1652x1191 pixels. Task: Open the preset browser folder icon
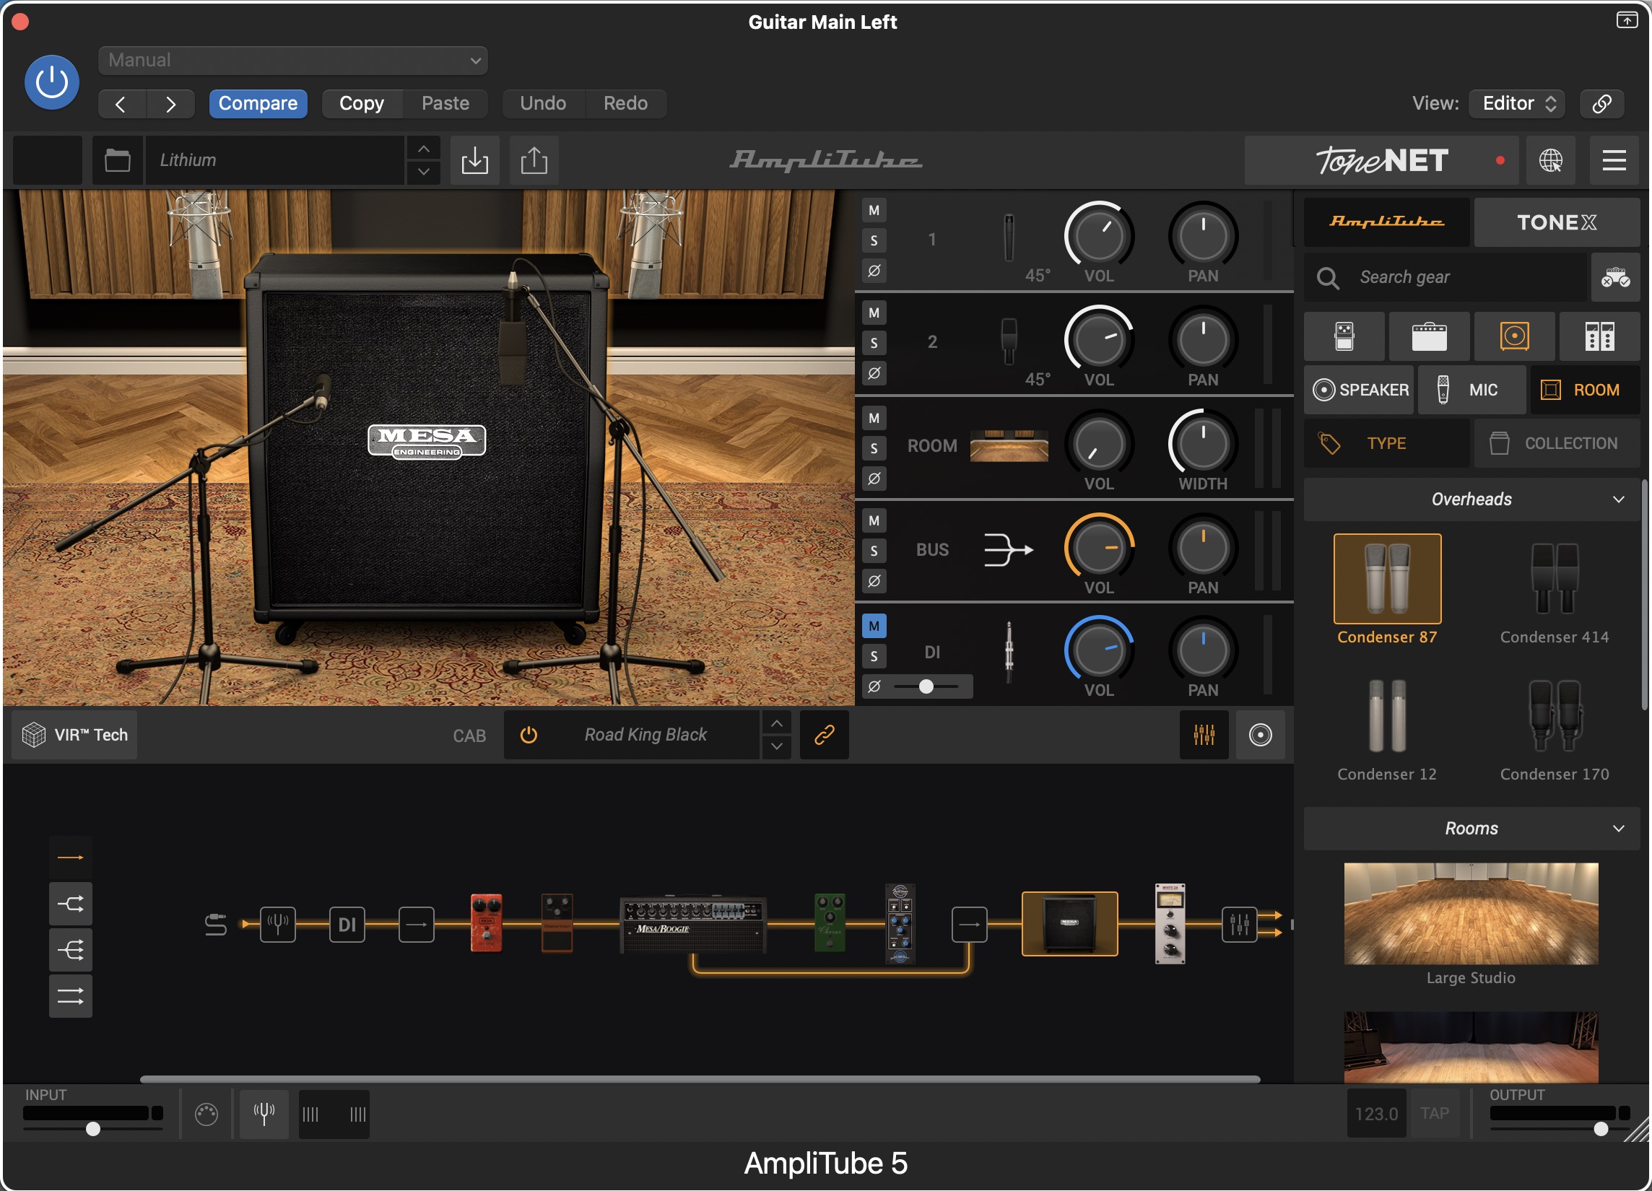[x=117, y=160]
